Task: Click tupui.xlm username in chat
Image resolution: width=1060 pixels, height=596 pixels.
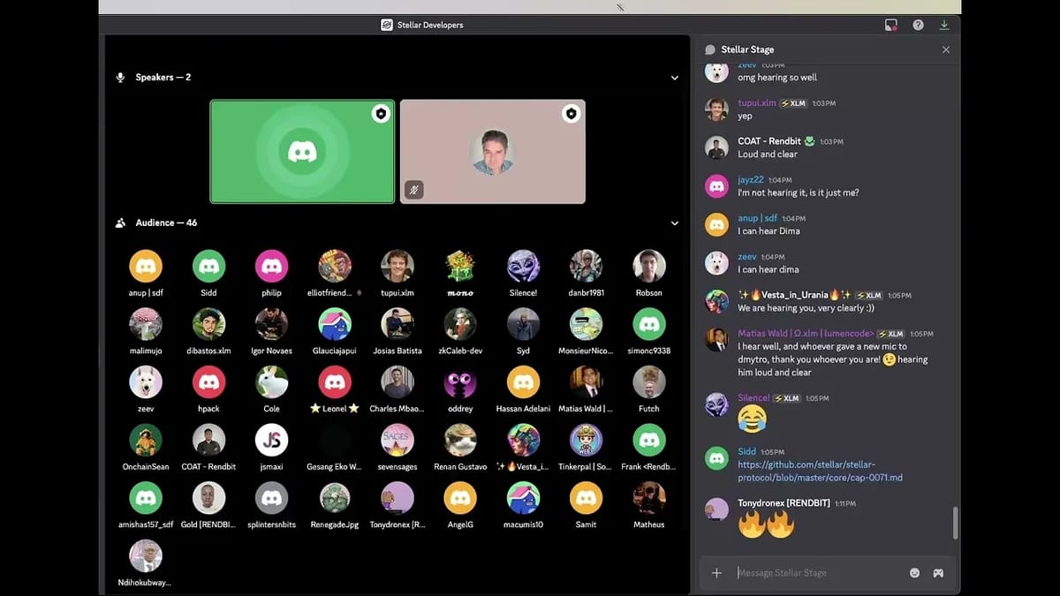Action: [757, 103]
